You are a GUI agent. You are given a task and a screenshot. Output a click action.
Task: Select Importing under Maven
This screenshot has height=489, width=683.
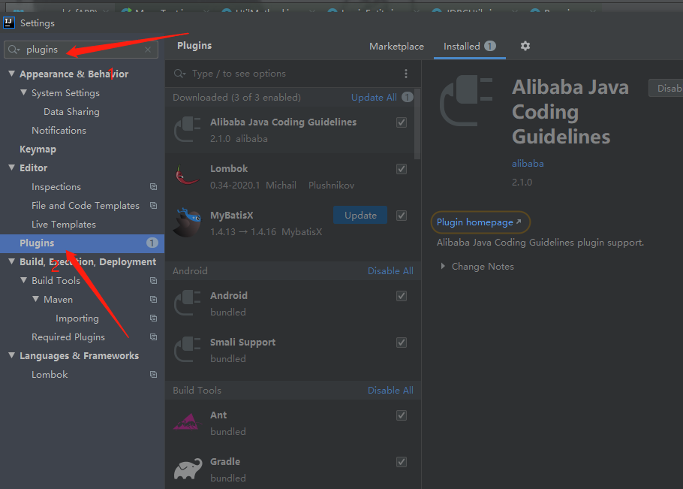tap(77, 318)
